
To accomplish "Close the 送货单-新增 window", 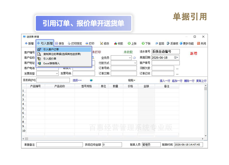I will (x=203, y=37).
